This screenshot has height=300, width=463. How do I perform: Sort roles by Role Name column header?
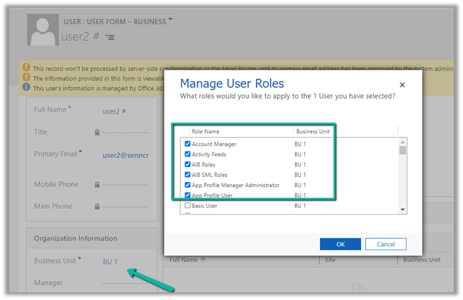pyautogui.click(x=206, y=132)
